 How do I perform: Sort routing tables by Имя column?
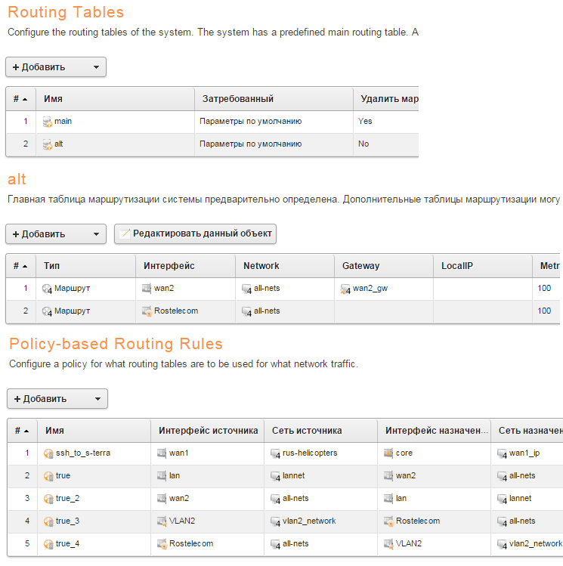(x=53, y=99)
